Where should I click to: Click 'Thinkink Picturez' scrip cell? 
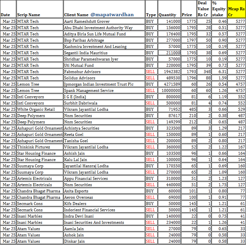tap(40, 147)
